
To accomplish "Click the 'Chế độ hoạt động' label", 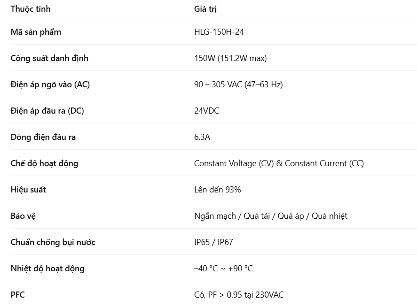I will [44, 163].
